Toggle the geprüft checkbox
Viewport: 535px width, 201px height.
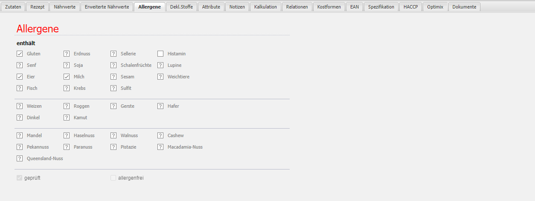click(x=20, y=178)
